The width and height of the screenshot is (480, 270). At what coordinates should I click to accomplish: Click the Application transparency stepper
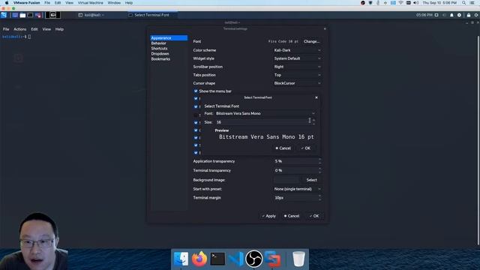coord(320,161)
